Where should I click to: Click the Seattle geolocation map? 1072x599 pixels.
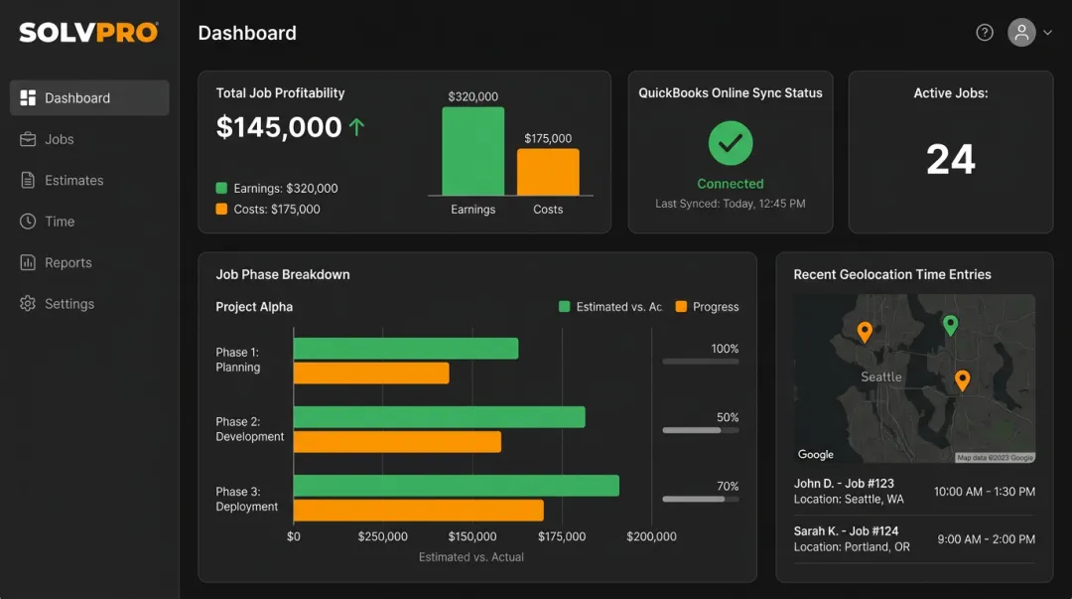914,378
